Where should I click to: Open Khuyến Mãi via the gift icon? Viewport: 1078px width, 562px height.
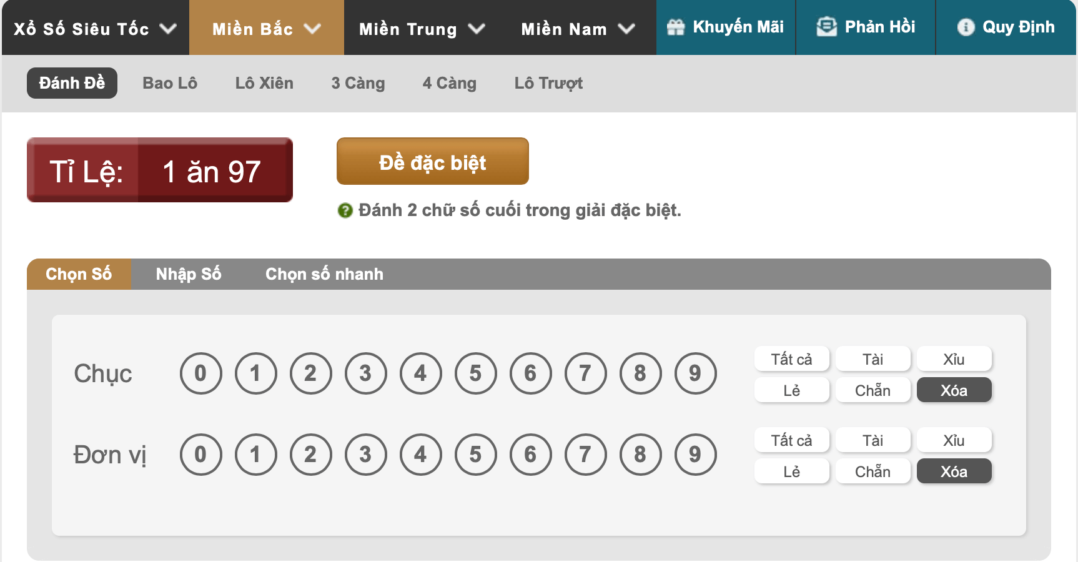[x=676, y=27]
